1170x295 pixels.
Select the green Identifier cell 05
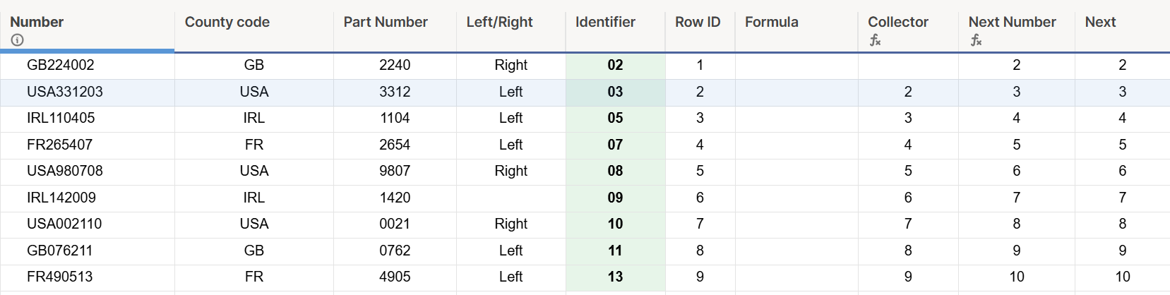tap(615, 118)
